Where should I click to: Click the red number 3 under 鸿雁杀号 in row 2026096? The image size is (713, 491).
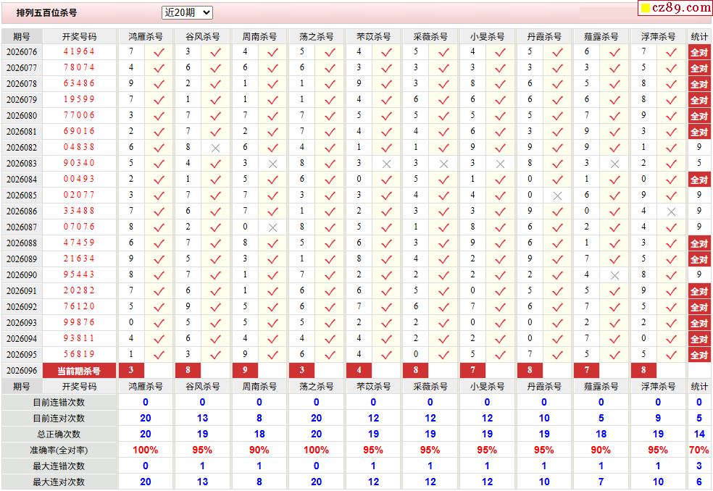click(x=131, y=370)
